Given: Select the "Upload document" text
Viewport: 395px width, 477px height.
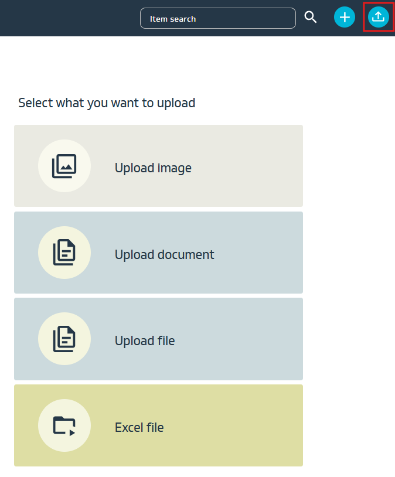Looking at the screenshot, I should coord(164,254).
